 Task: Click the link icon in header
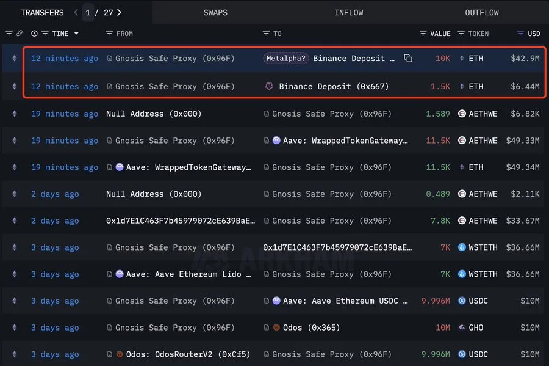pyautogui.click(x=20, y=34)
